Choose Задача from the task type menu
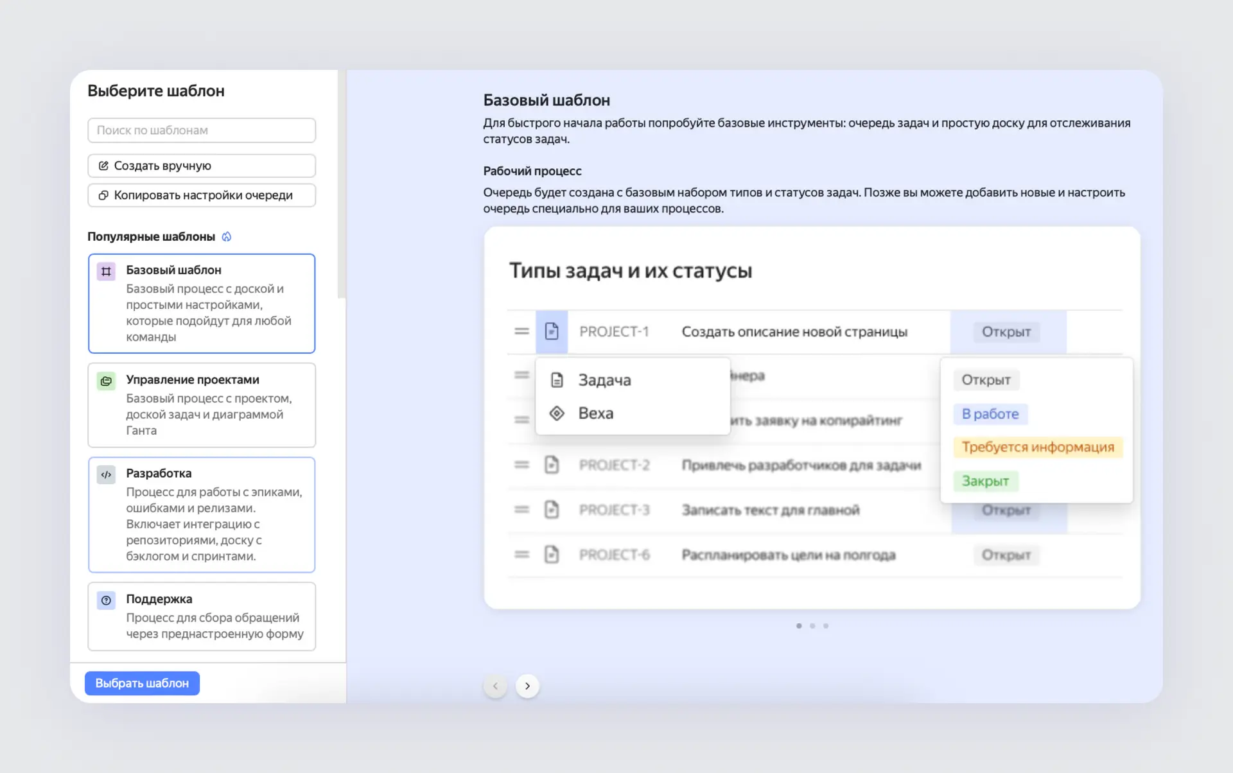This screenshot has width=1233, height=773. click(x=604, y=380)
